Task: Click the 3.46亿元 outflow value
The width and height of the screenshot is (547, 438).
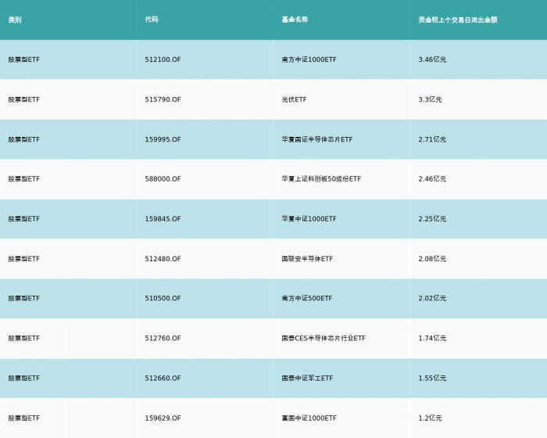Action: coord(432,59)
